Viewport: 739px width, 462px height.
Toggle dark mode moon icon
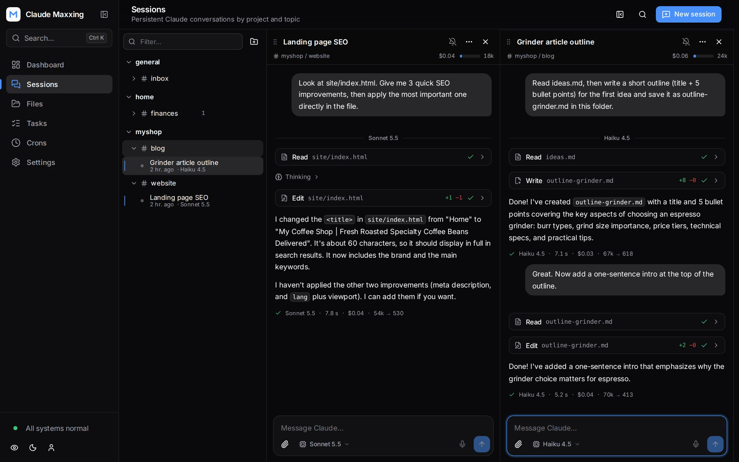point(33,448)
